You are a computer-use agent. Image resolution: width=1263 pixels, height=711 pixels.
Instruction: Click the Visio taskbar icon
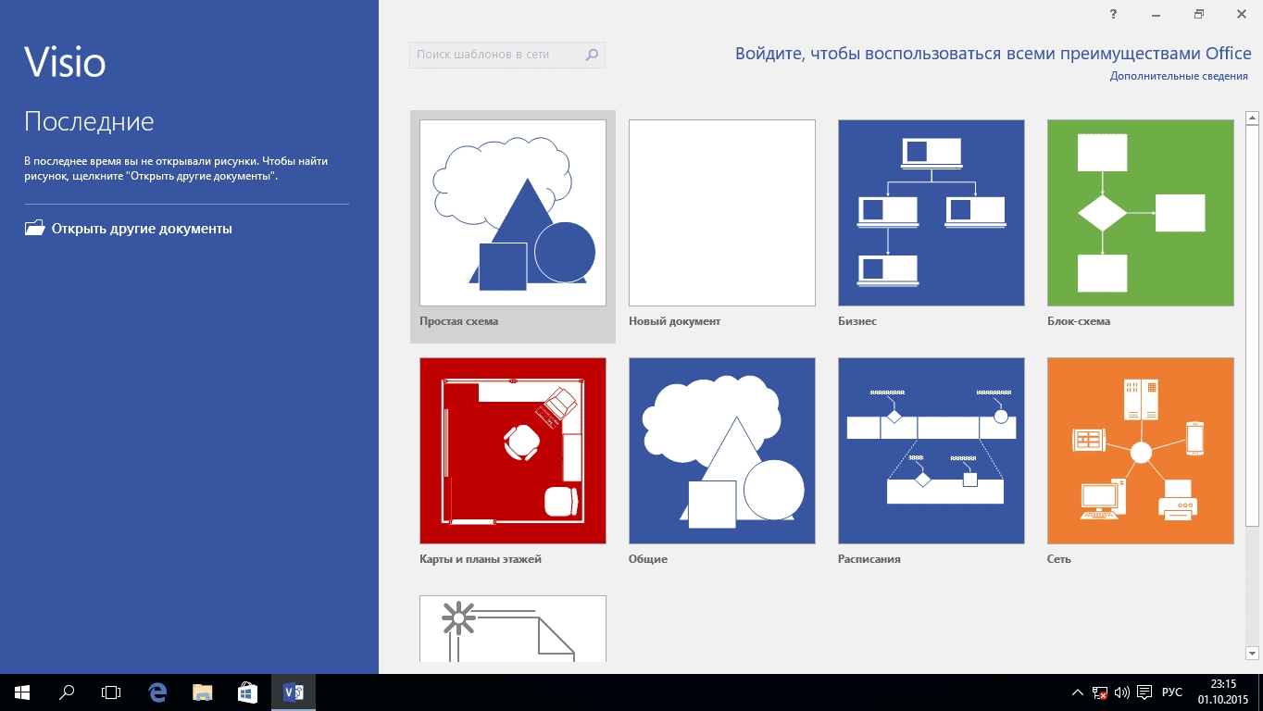(x=294, y=692)
